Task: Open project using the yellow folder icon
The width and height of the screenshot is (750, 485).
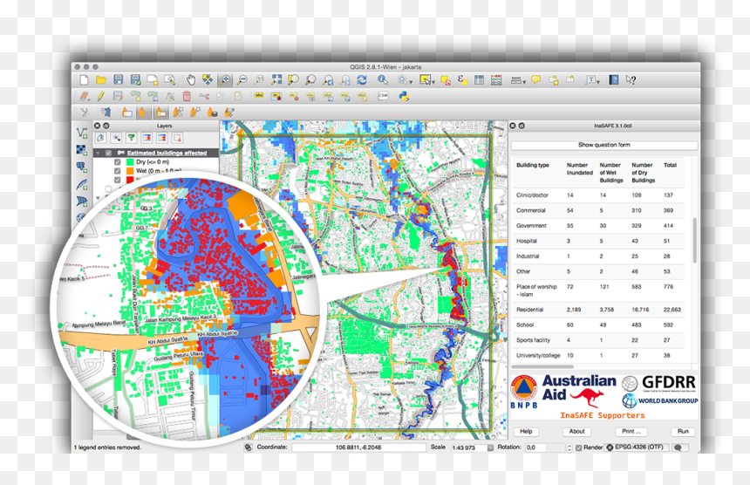Action: pyautogui.click(x=101, y=80)
